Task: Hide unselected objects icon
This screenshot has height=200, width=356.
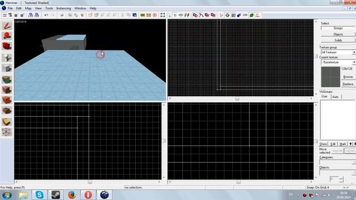Action: pyautogui.click(x=96, y=15)
